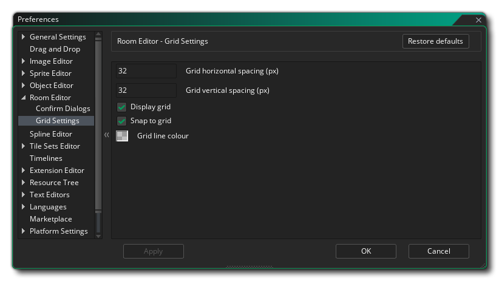
Task: Cancel the Preferences dialog
Action: coord(438,251)
